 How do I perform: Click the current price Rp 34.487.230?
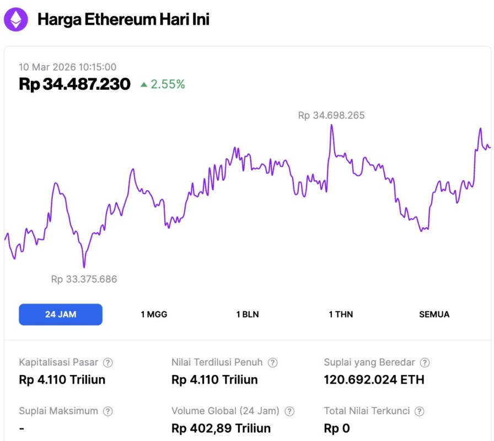[x=75, y=84]
